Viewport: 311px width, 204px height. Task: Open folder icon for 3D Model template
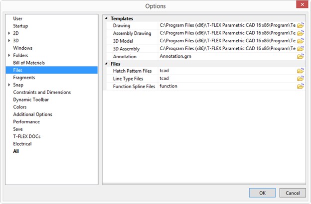(x=301, y=41)
